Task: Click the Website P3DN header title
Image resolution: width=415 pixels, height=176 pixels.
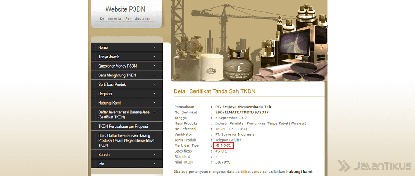Action: pos(125,9)
